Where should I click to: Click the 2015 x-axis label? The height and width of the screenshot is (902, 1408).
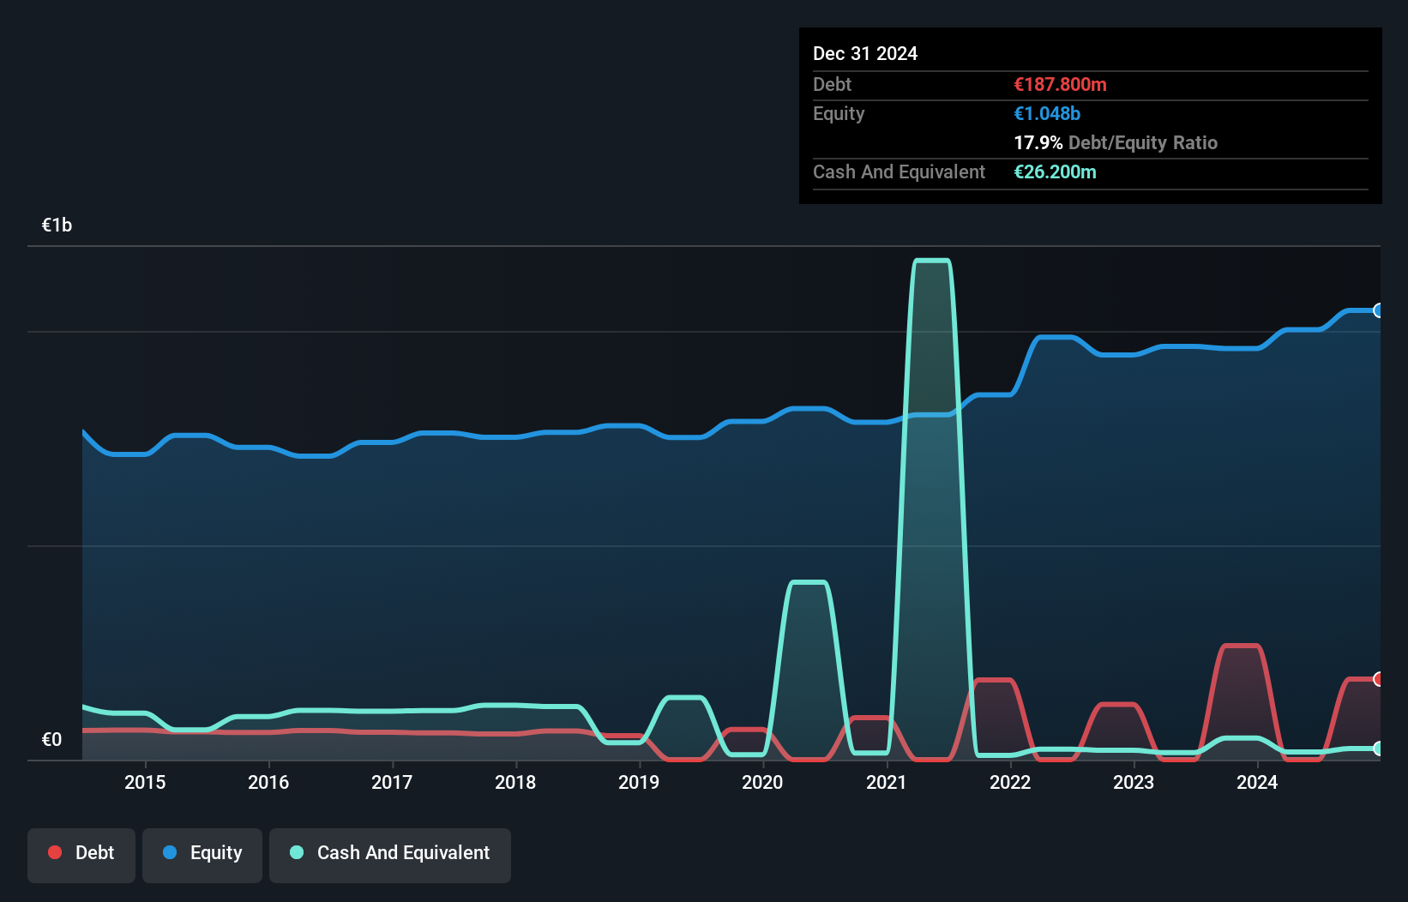pyautogui.click(x=145, y=782)
